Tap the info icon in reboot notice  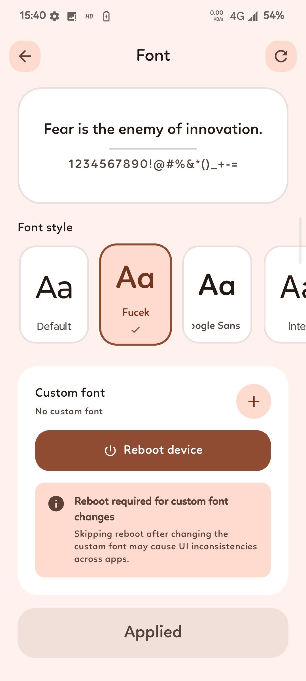coord(56,504)
